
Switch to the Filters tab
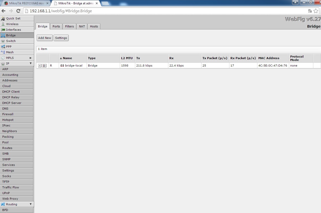(x=69, y=26)
